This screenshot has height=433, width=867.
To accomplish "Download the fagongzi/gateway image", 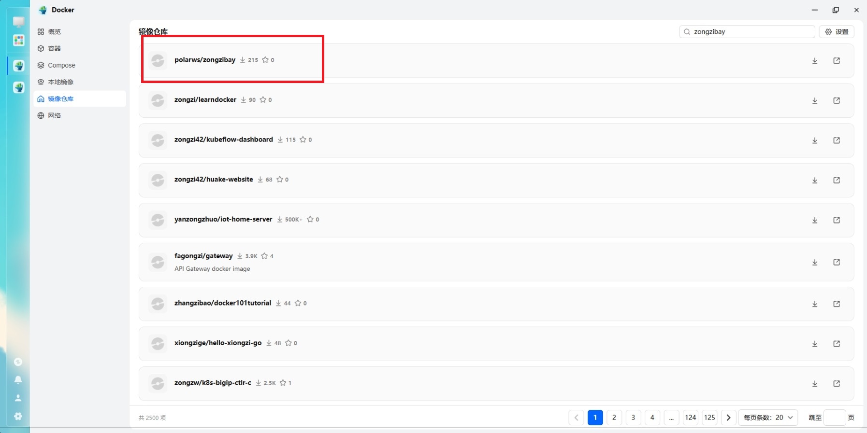I will pos(815,262).
